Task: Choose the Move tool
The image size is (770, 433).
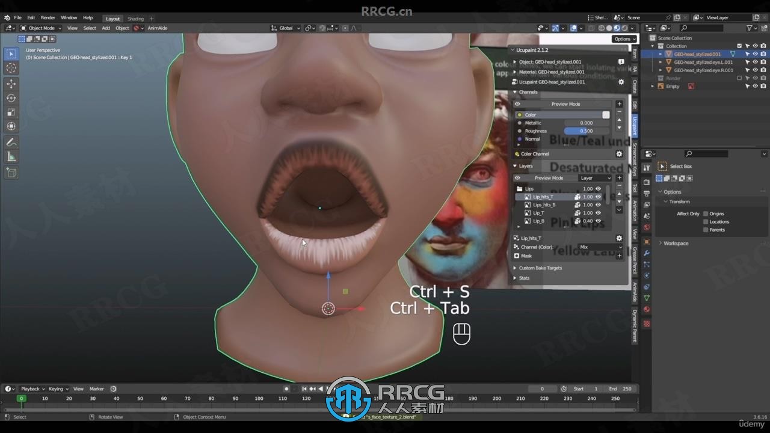Action: pos(11,84)
